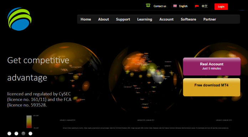The width and height of the screenshot is (248, 137).
Task: Click the Chinese flag icon
Action: click(197, 6)
